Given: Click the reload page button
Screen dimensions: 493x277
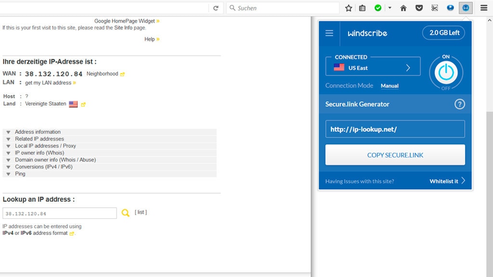Looking at the screenshot, I should (216, 8).
